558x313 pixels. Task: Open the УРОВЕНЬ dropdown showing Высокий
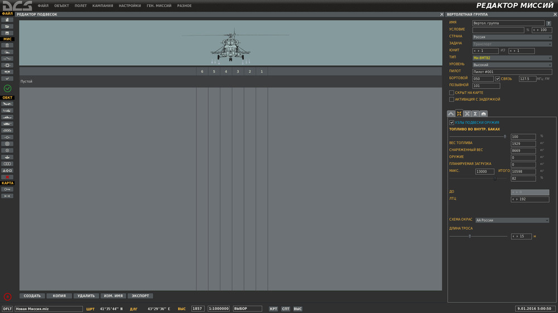[512, 65]
